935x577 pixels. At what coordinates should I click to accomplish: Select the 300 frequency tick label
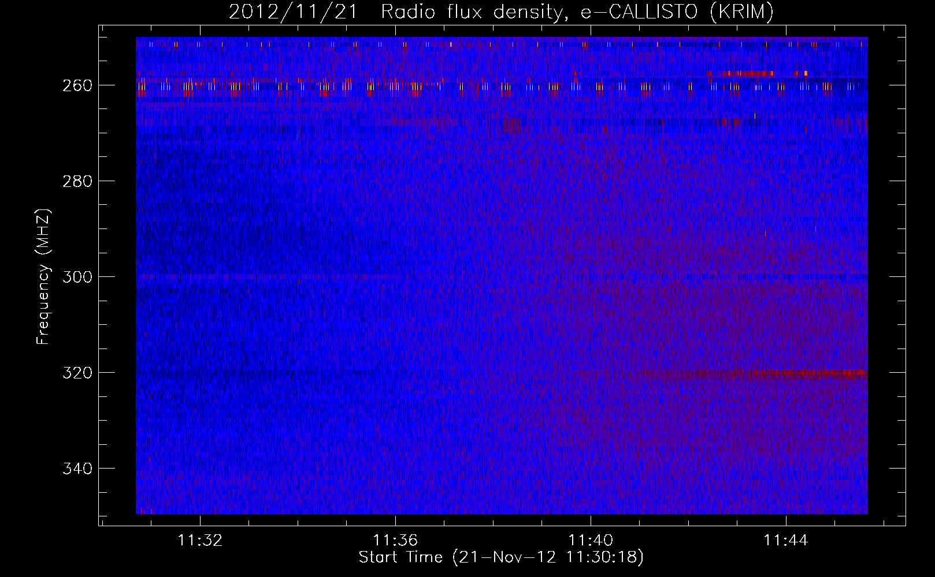77,277
